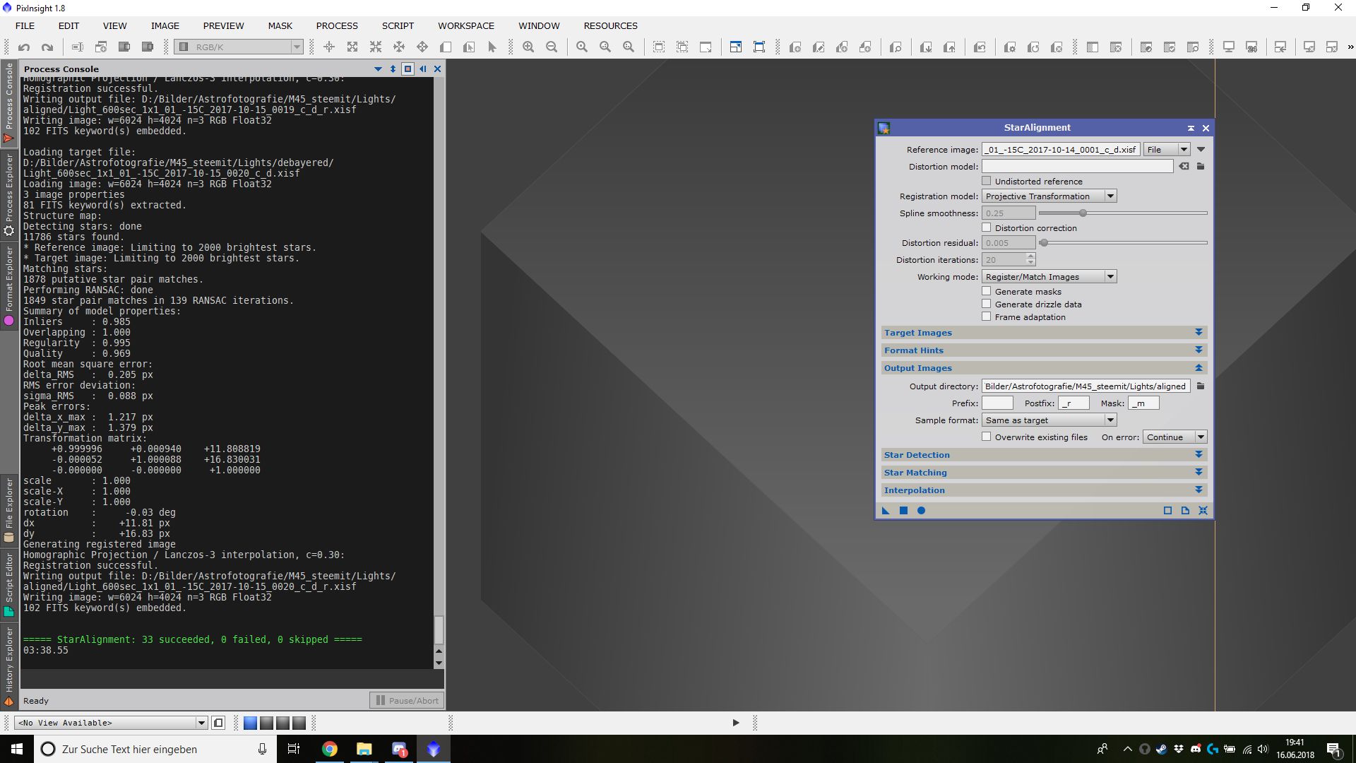Screen dimensions: 1356x763
Task: Click the Postfix input field
Action: (x=1073, y=403)
